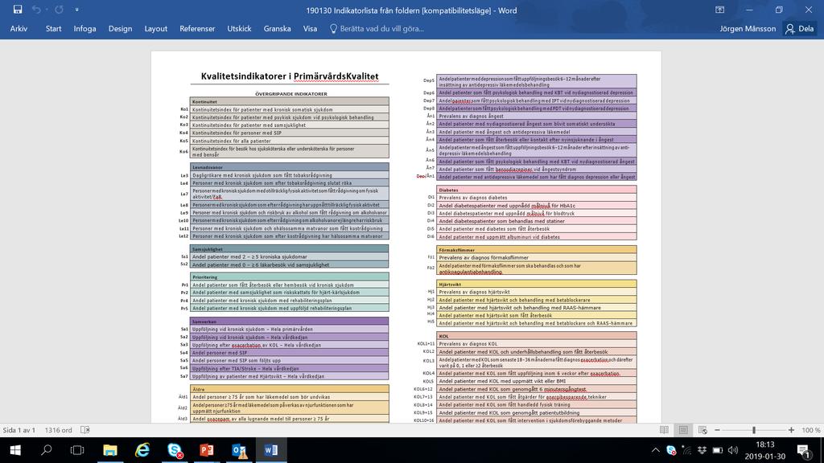Click the 'Samverkan' section header
Image resolution: width=824 pixels, height=463 pixels.
pos(290,322)
